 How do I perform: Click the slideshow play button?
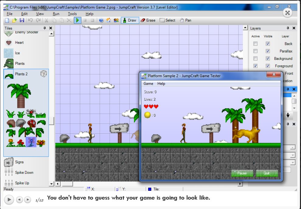pos(9,200)
